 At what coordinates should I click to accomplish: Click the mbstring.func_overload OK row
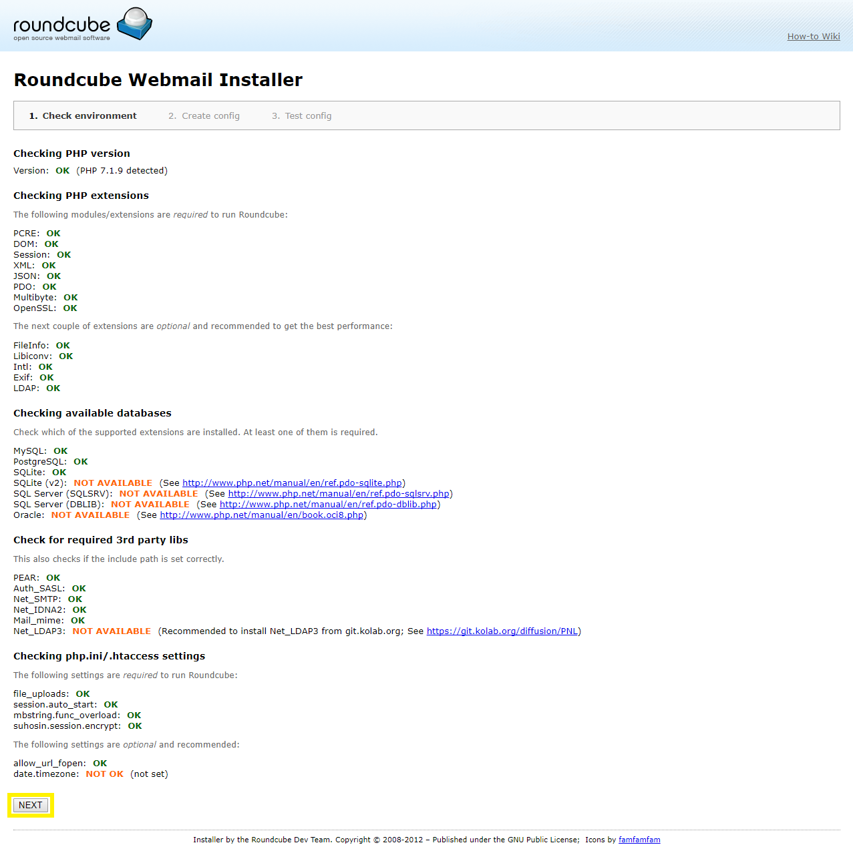pos(77,715)
